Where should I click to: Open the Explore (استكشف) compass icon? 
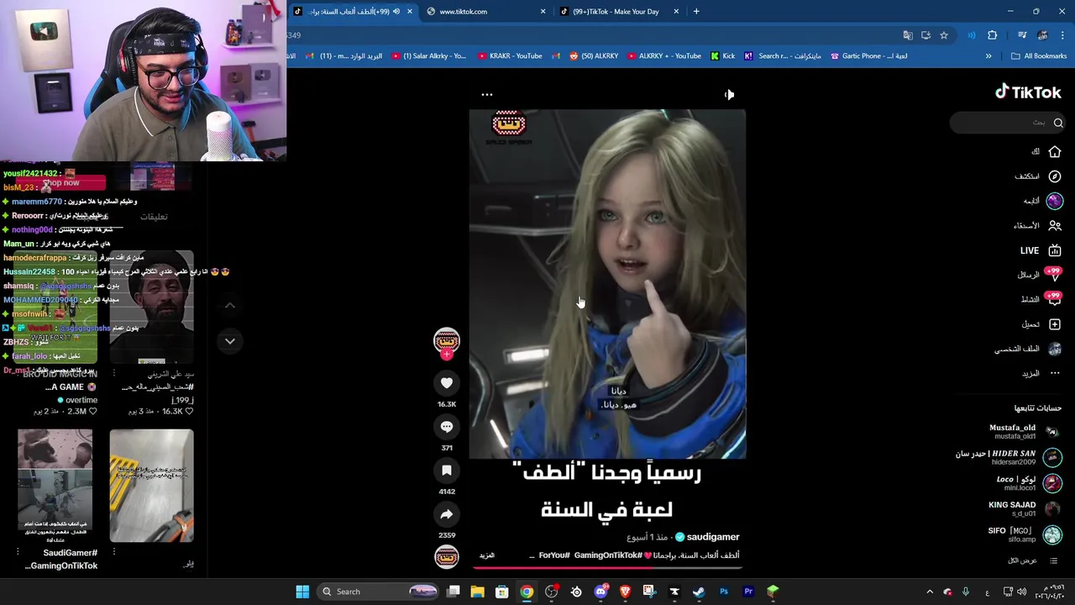click(x=1054, y=176)
